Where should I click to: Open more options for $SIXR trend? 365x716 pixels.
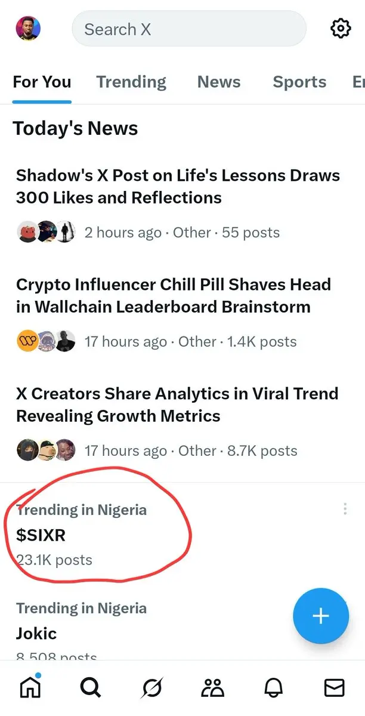(345, 509)
